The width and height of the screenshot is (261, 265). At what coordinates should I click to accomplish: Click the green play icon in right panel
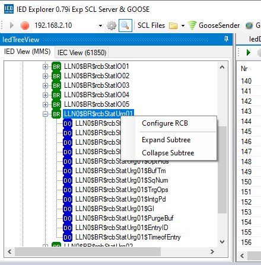[x=249, y=53]
